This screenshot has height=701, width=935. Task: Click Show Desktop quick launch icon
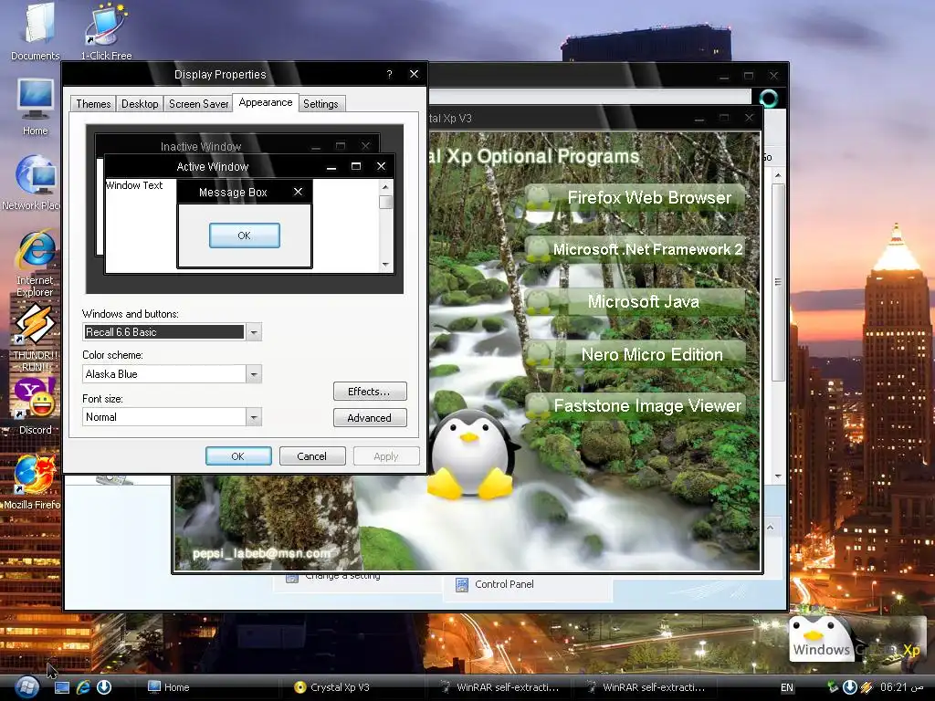[62, 687]
